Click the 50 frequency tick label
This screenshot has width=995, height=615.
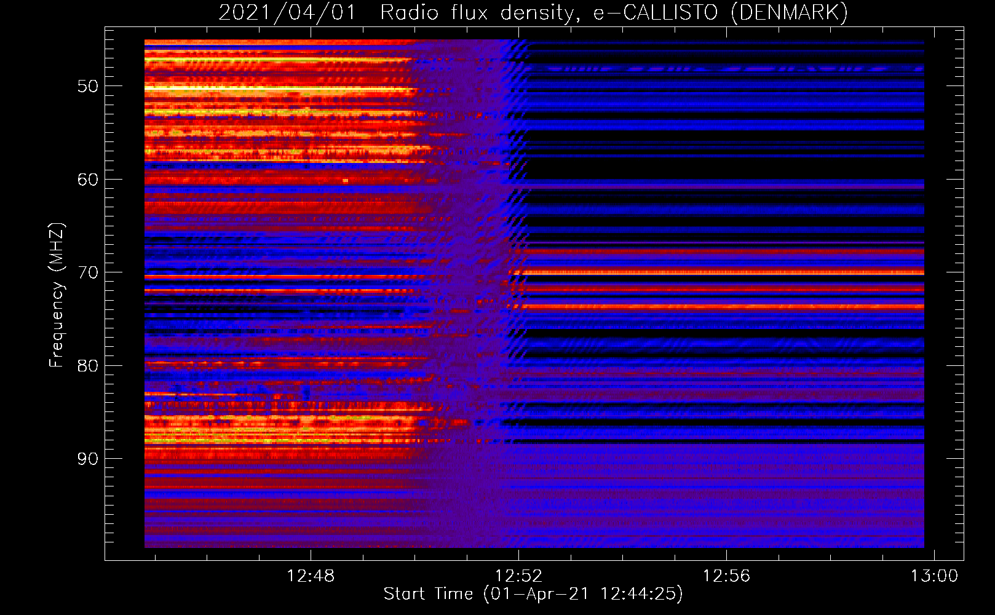(x=88, y=86)
